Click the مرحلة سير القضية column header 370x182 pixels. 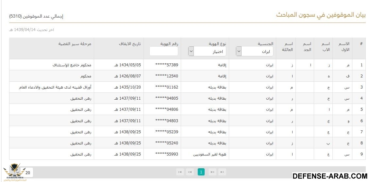pyautogui.click(x=75, y=44)
